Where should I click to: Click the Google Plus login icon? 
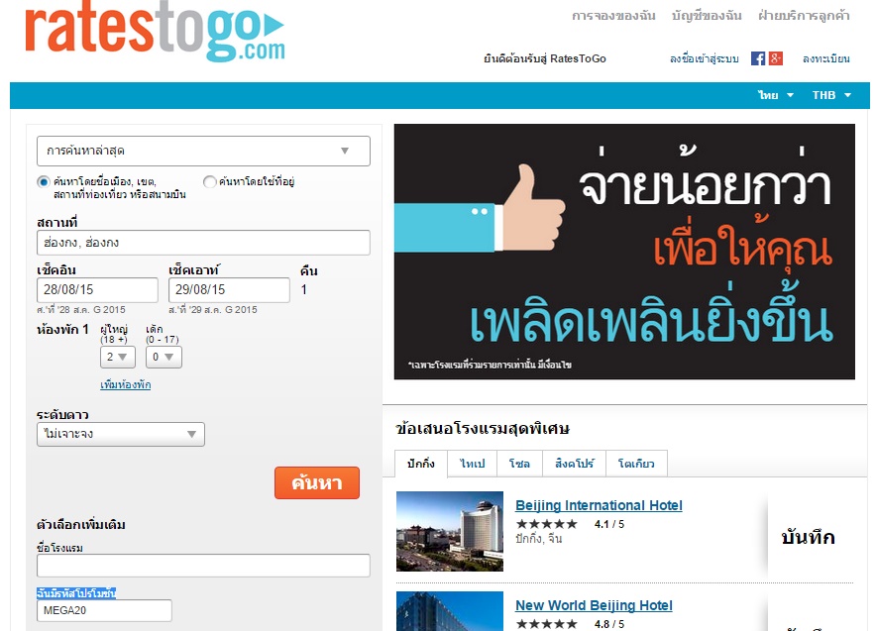click(776, 58)
